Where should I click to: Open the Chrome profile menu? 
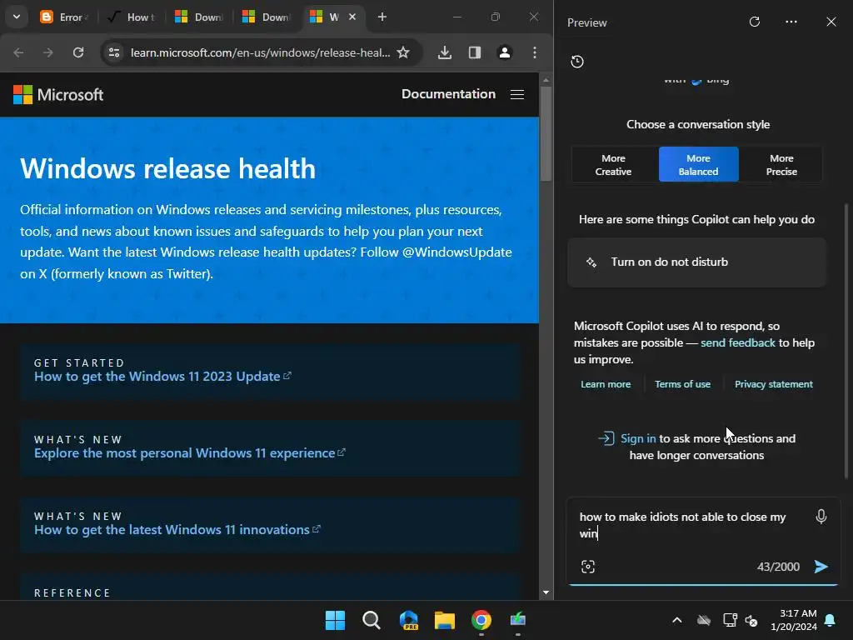click(504, 52)
